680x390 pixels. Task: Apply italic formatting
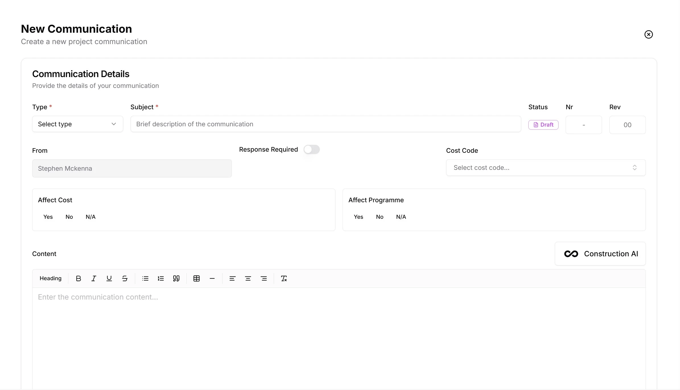pyautogui.click(x=94, y=278)
